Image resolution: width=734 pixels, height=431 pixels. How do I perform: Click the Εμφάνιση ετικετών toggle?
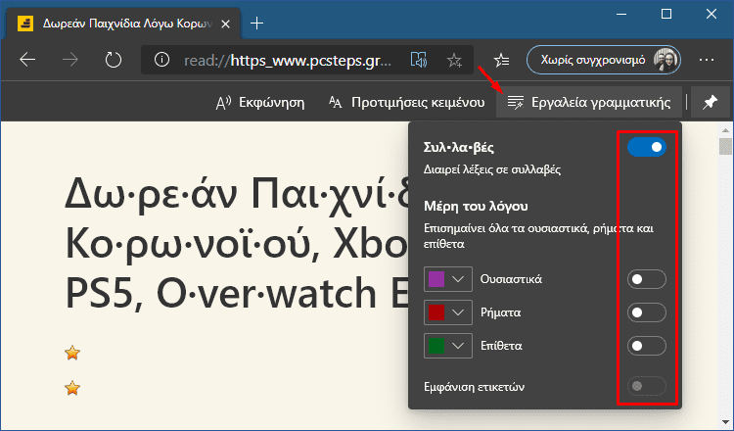tap(647, 386)
